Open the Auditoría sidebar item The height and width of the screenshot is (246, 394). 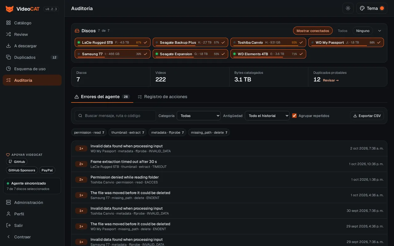(32, 80)
